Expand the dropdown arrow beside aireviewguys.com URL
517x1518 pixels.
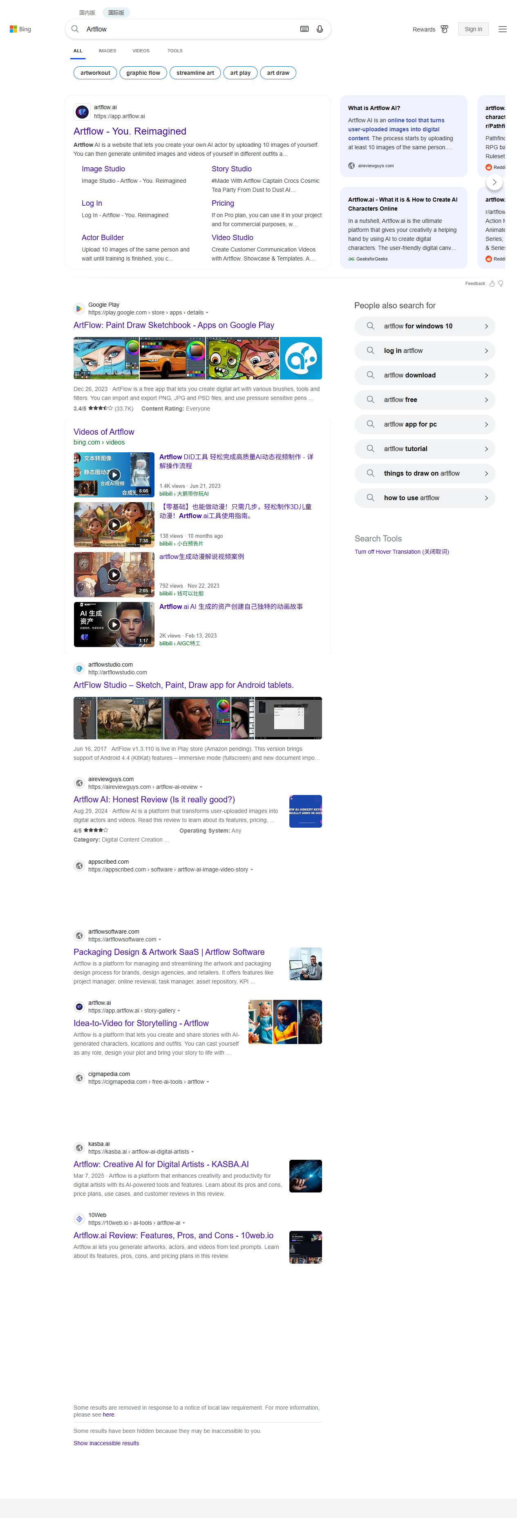(x=201, y=787)
